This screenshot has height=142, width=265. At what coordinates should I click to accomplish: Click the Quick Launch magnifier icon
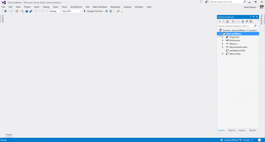pyautogui.click(x=244, y=2)
